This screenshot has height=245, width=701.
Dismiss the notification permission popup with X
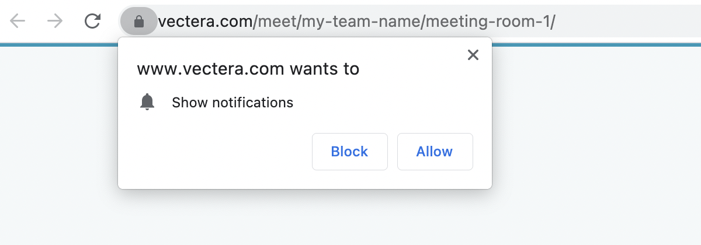473,55
